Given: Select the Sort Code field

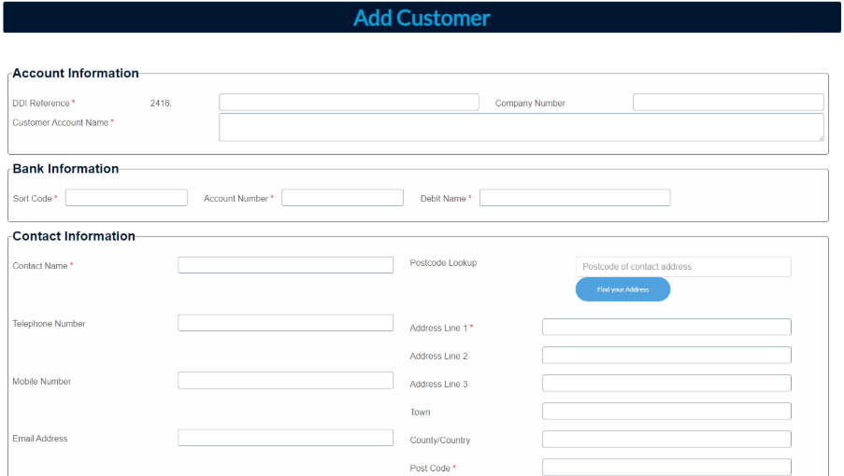Looking at the screenshot, I should point(126,198).
